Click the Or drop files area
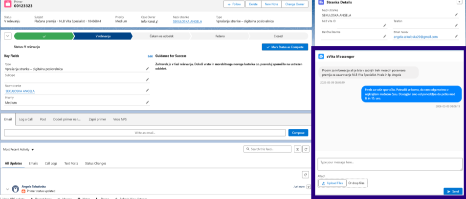This screenshot has width=466, height=199. click(356, 183)
